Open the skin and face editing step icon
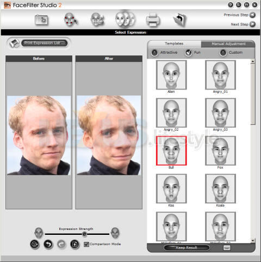Image resolution: width=261 pixels, height=262 pixels. coord(97,19)
